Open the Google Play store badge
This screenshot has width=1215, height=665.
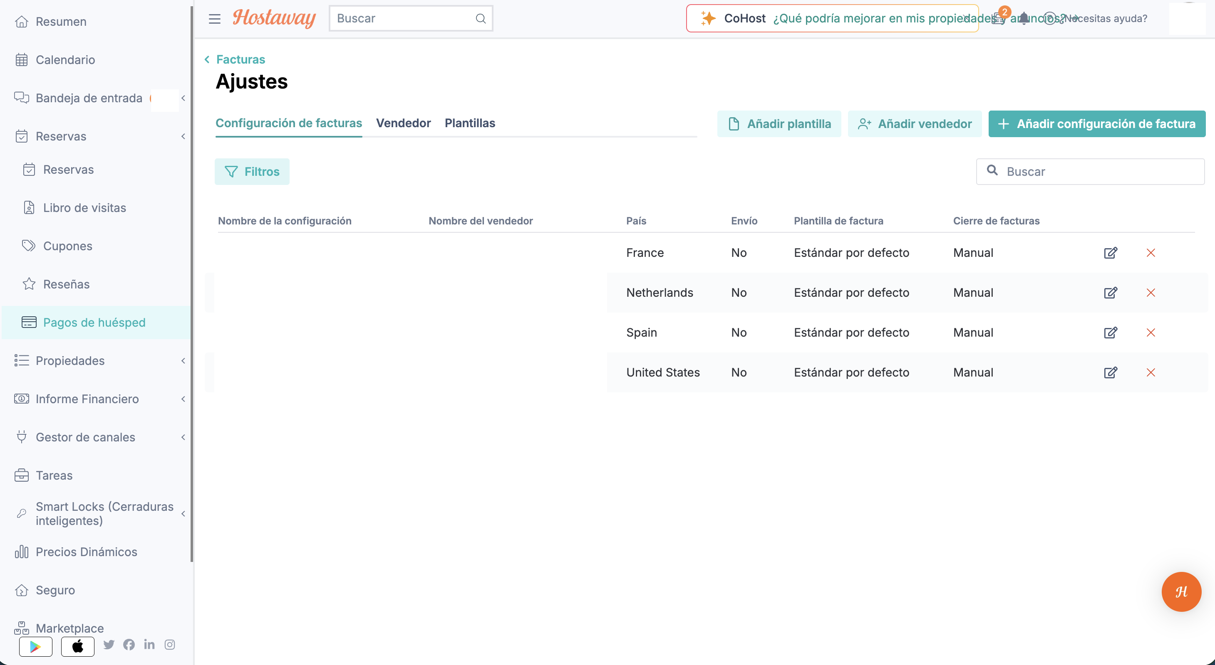[36, 647]
